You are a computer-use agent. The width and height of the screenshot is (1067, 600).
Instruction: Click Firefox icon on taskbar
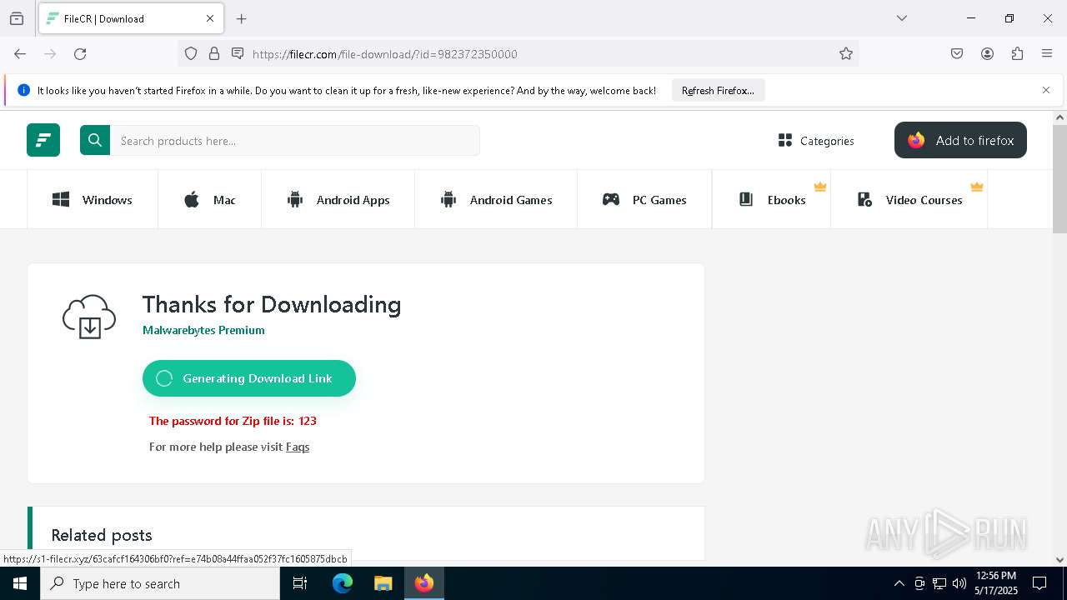(x=423, y=583)
